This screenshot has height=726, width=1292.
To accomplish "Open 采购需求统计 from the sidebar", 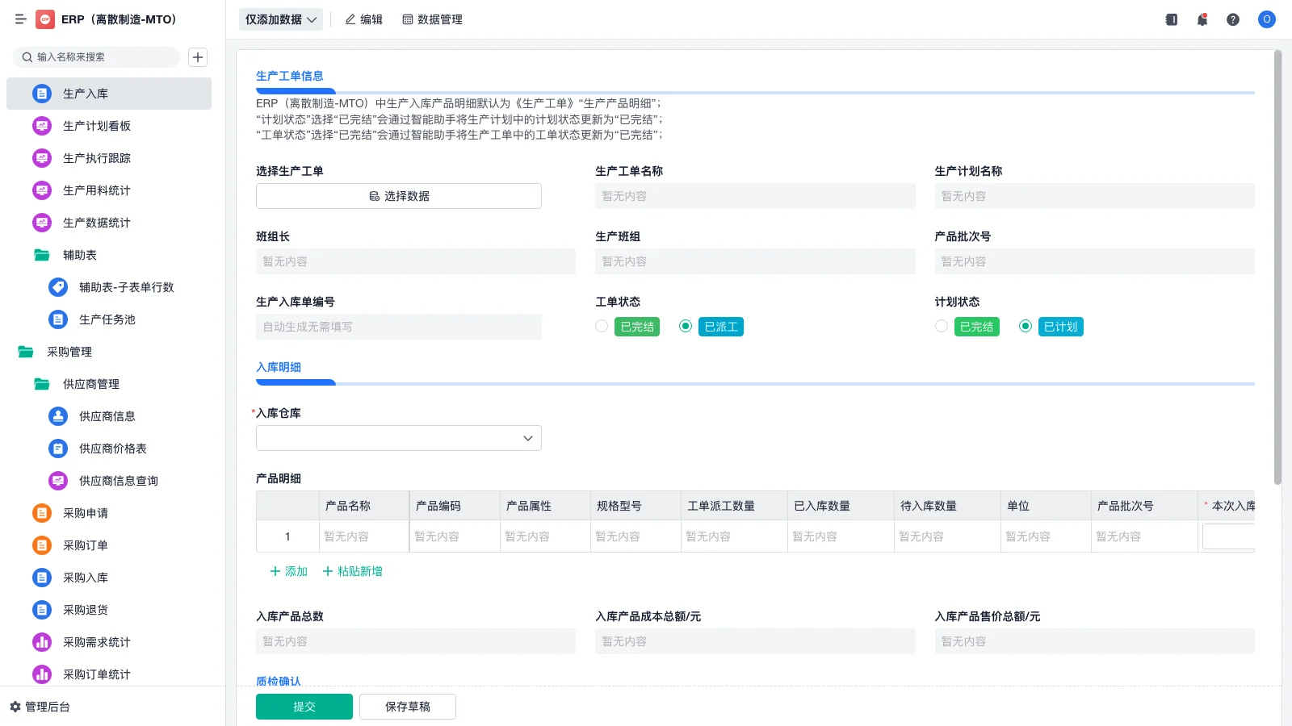I will (98, 642).
